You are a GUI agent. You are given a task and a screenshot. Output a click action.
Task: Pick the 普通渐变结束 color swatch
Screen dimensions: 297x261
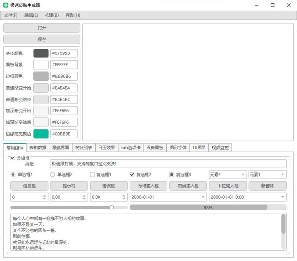[x=41, y=100]
